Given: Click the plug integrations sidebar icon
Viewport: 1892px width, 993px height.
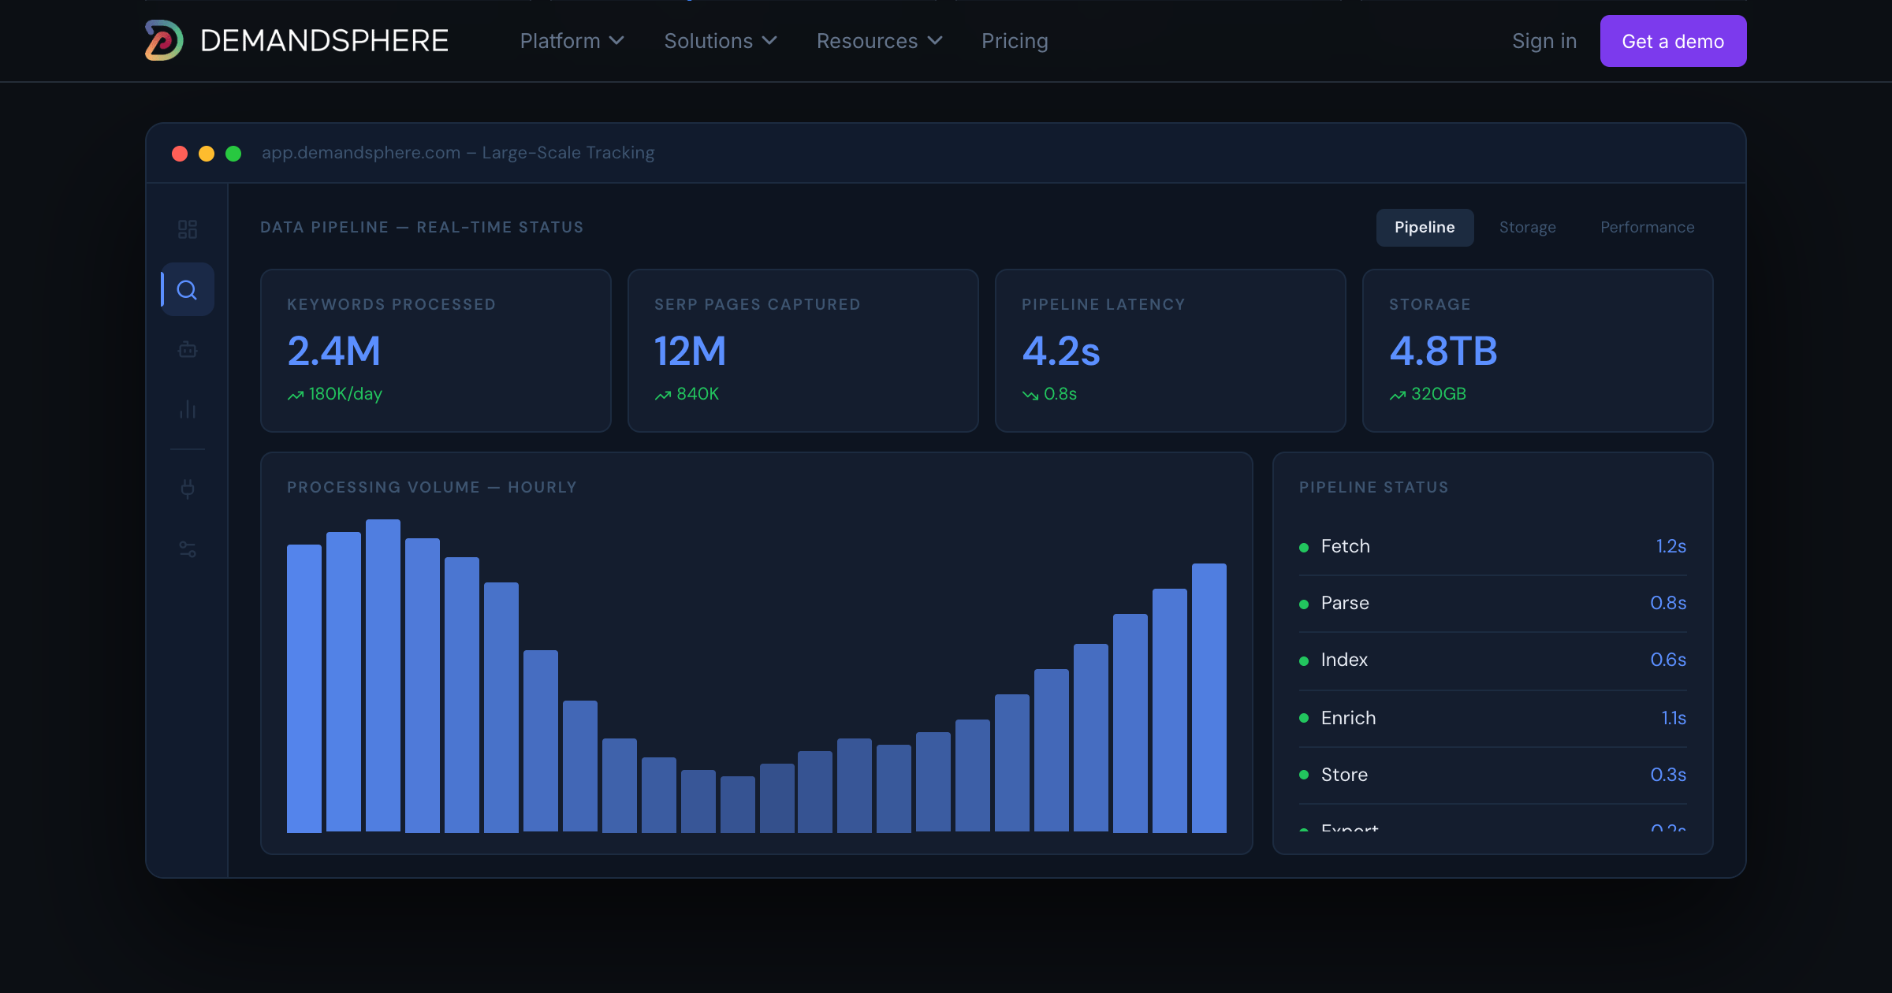Looking at the screenshot, I should (188, 489).
